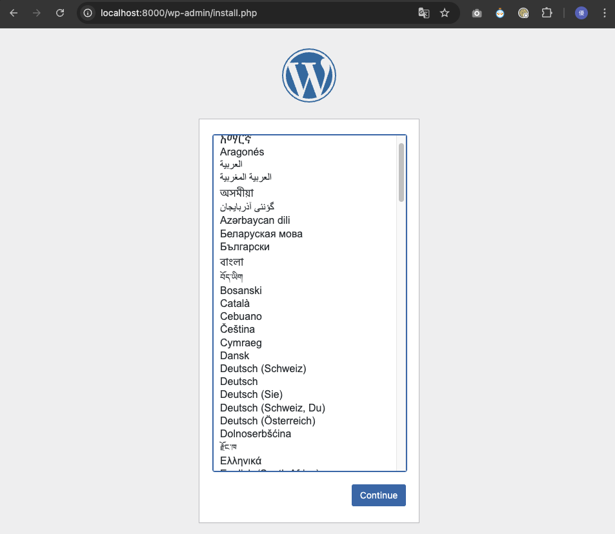This screenshot has width=615, height=534.
Task: Select Deutsch (Schweiz) language
Action: [x=305, y=368]
